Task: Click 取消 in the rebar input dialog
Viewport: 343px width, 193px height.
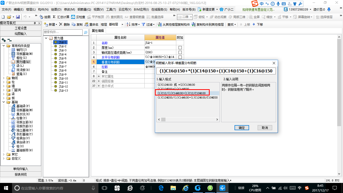Action: [265, 128]
